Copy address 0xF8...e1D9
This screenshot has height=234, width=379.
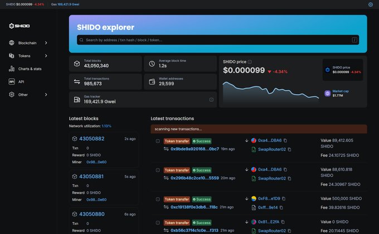coord(284,198)
